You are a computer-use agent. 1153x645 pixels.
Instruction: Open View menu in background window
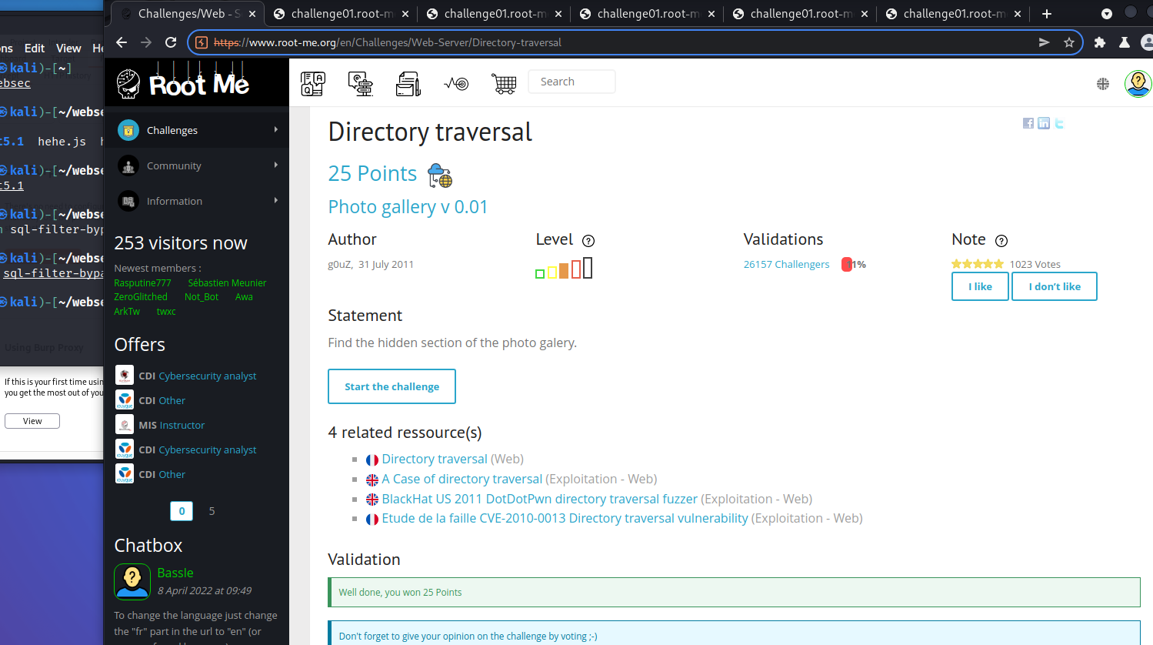(68, 48)
